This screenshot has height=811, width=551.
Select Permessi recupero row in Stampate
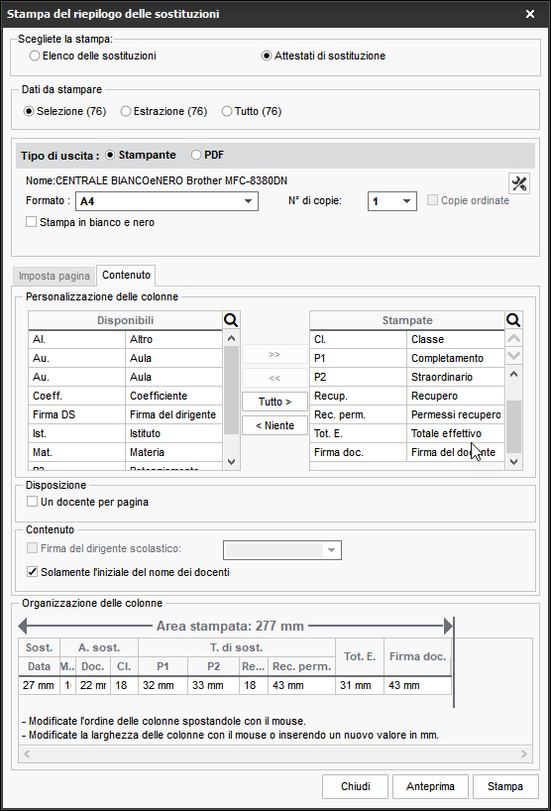coord(407,414)
